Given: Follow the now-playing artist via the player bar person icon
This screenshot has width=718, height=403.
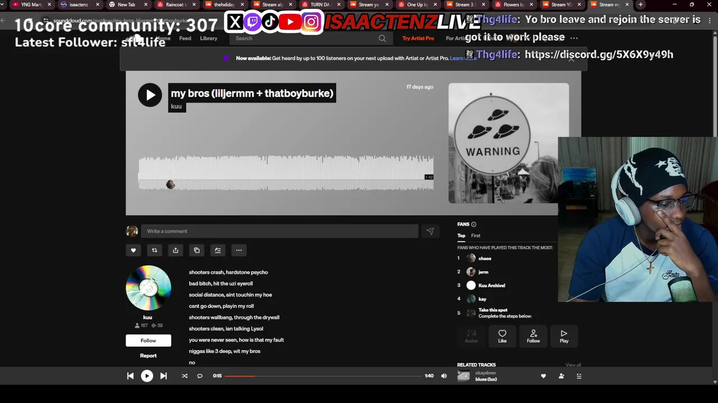Looking at the screenshot, I should [x=561, y=376].
